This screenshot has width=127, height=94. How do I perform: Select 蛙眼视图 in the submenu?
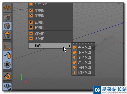[x=83, y=72]
